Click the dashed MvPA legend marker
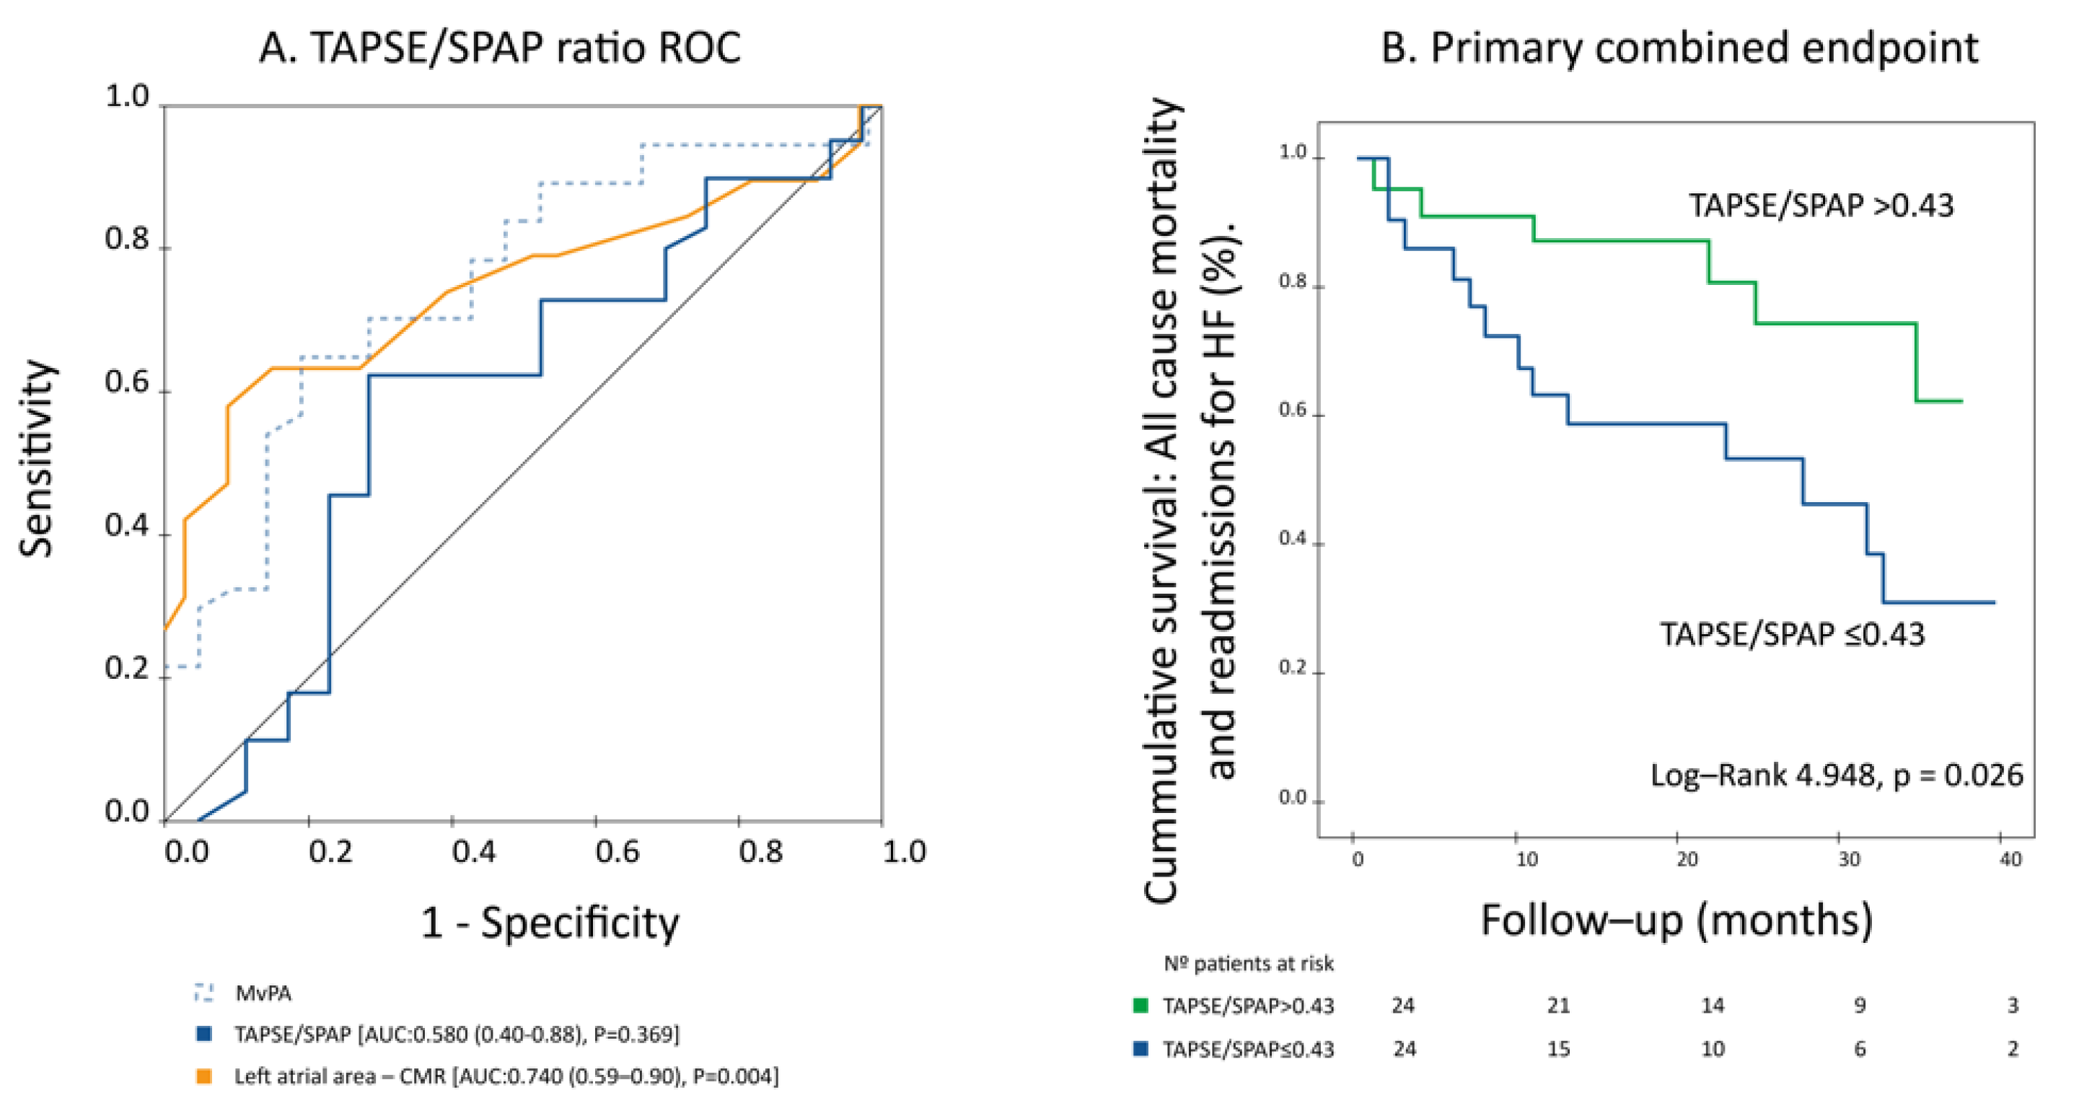Viewport: 2079px width, 1116px height. tap(204, 992)
